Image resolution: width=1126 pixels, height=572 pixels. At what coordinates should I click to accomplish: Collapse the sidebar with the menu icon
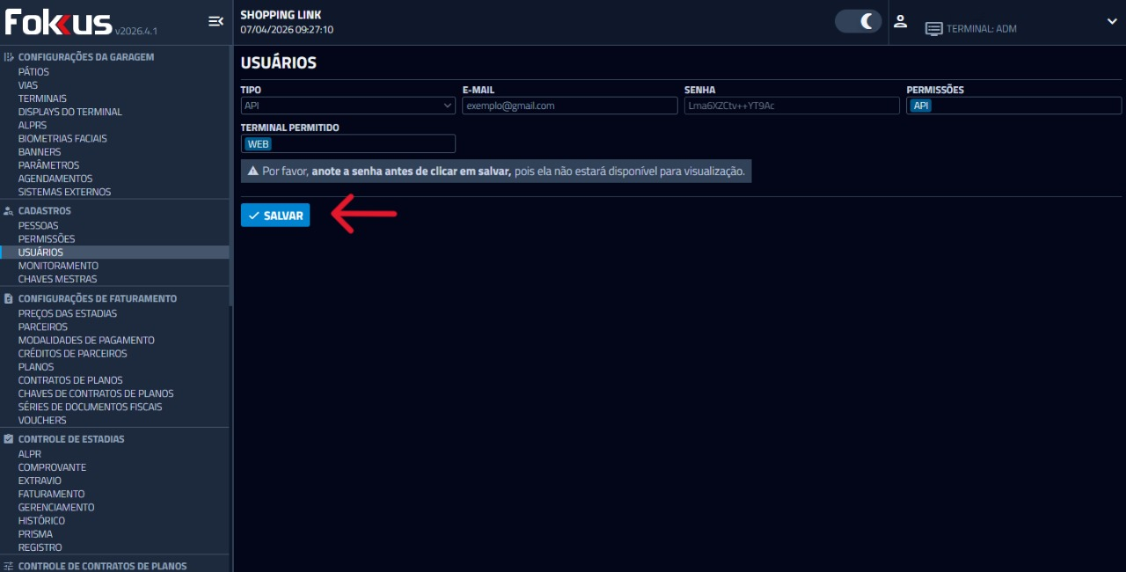(216, 21)
